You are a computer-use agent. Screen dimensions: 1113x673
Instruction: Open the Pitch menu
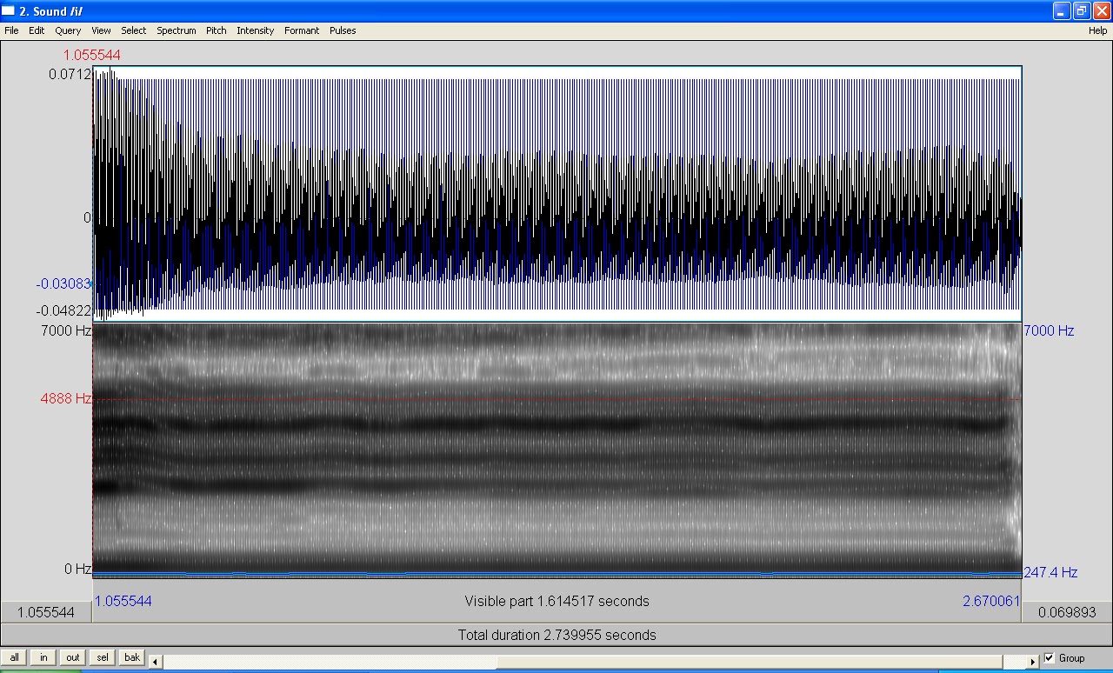click(217, 30)
